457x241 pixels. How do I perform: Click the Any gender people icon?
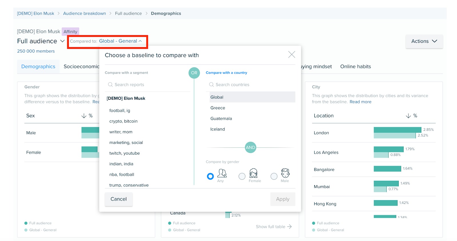(x=222, y=173)
